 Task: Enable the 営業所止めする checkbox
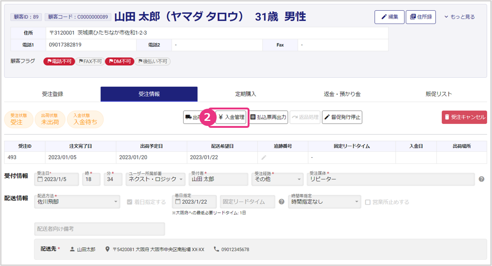pyautogui.click(x=368, y=202)
